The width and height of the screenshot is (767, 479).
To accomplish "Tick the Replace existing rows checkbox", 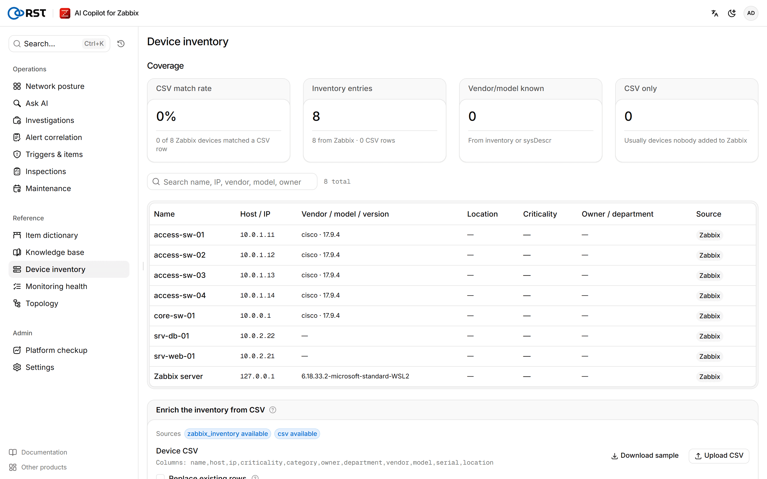I will click(x=160, y=477).
